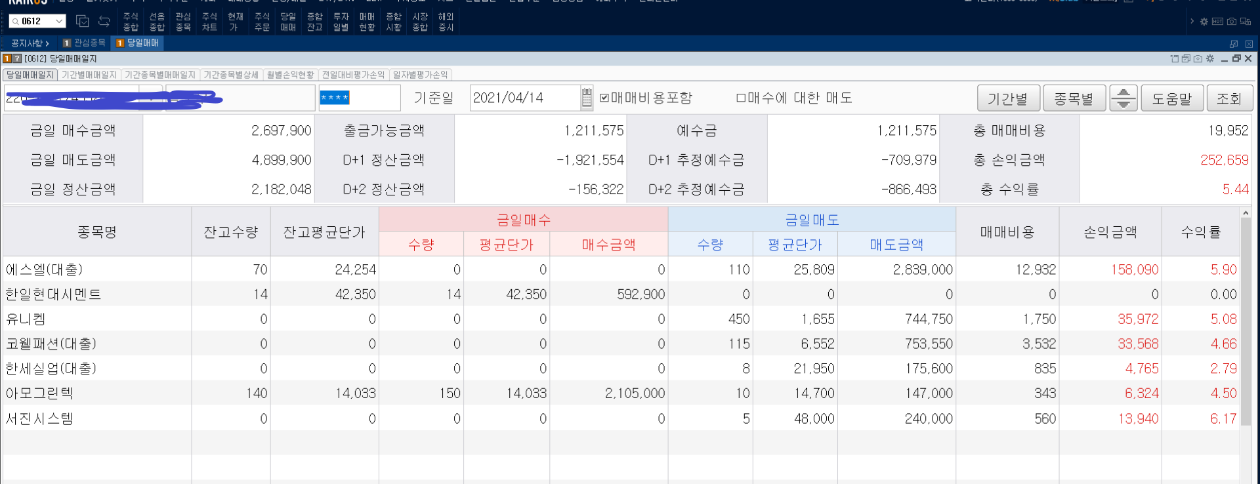
Task: Open the 공지사항 notice link
Action: tap(30, 43)
